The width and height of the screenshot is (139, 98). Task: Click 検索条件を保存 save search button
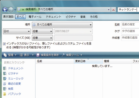(48, 55)
